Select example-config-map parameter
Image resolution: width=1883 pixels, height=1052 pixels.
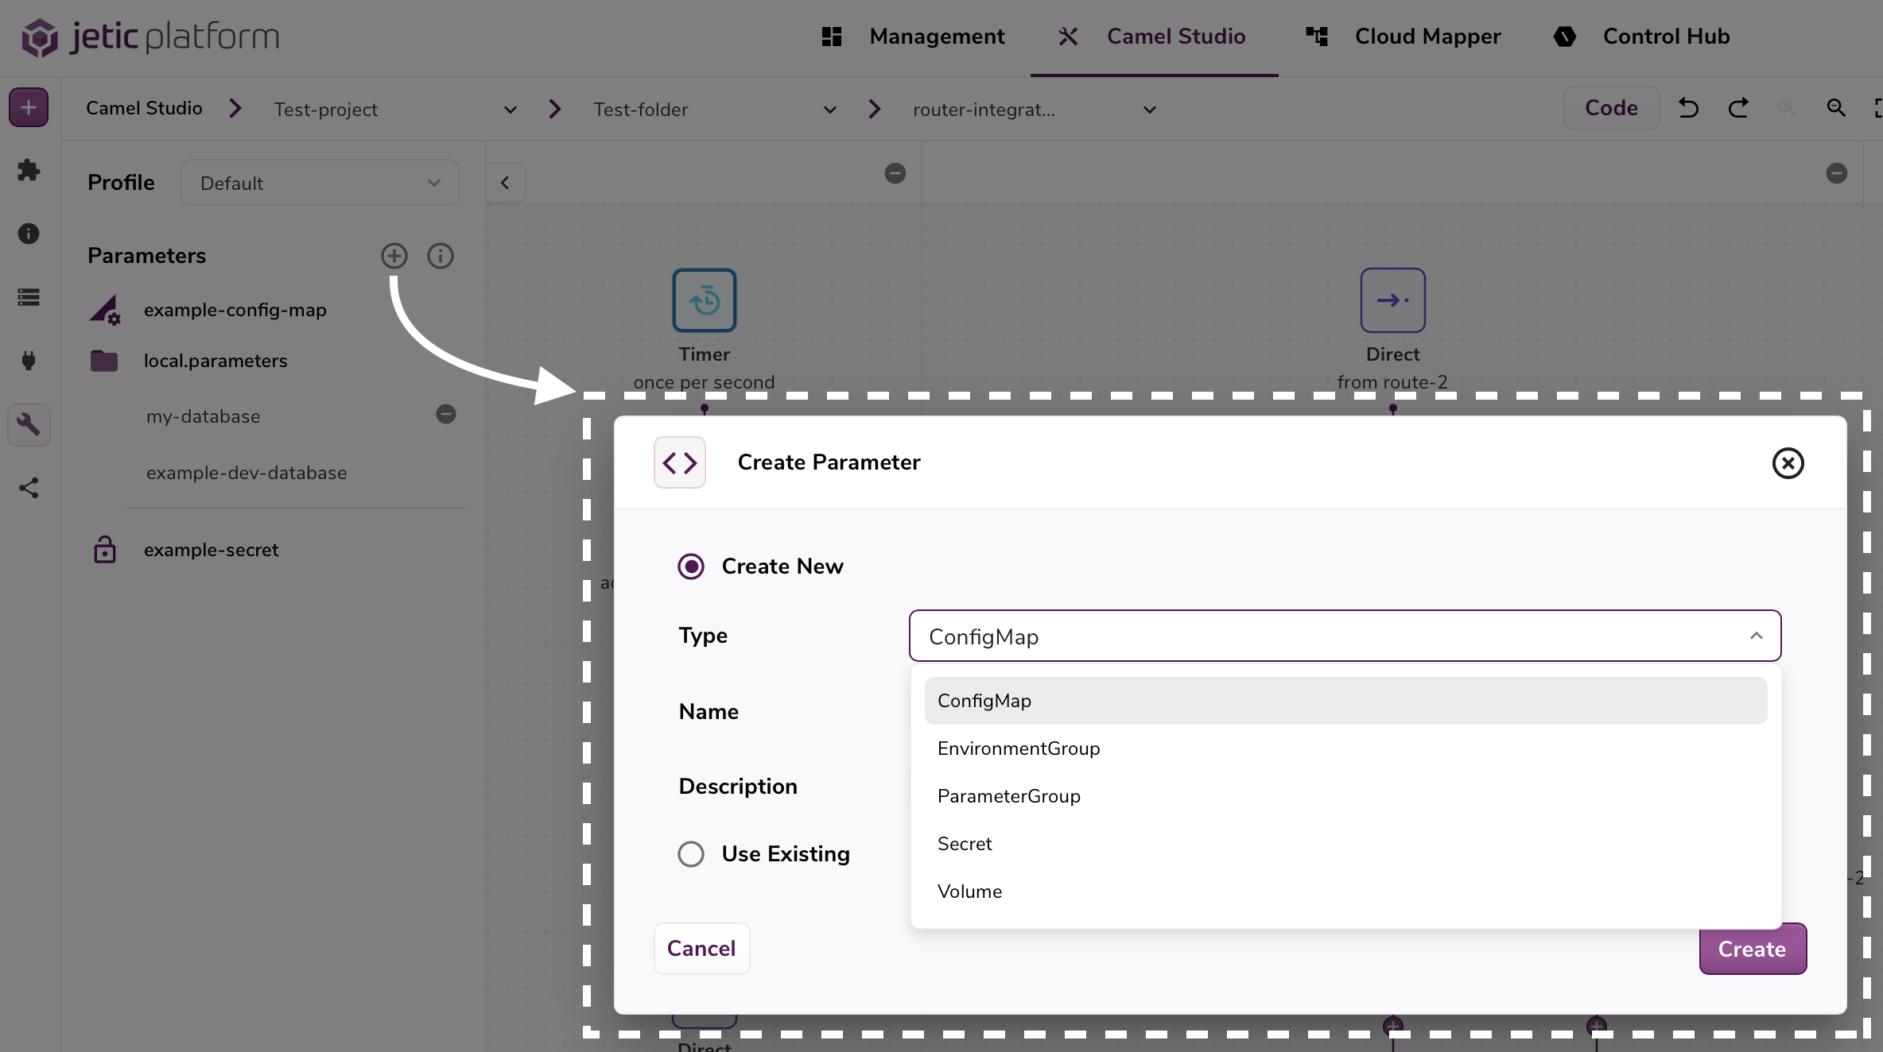[x=235, y=310]
